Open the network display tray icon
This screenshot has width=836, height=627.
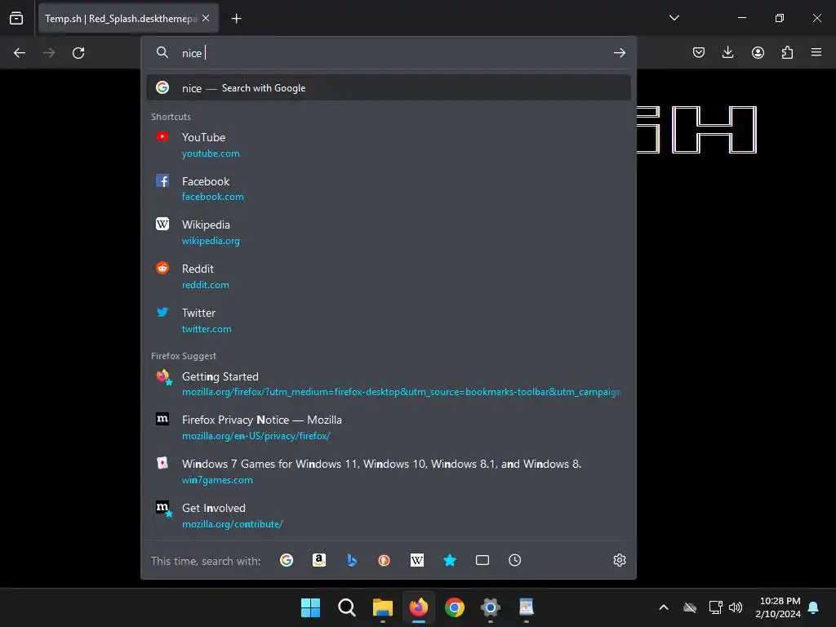(x=715, y=607)
